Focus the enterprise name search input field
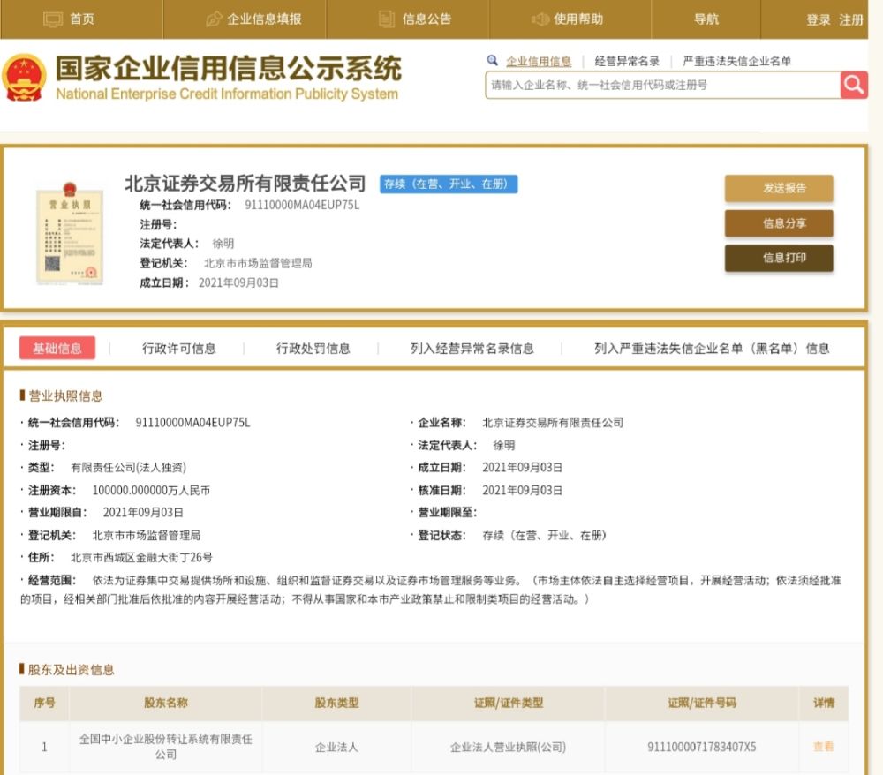883x775 pixels. [x=662, y=85]
